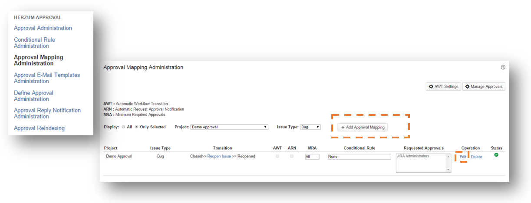
Task: Click Edit link for the mapping
Action: coord(463,157)
